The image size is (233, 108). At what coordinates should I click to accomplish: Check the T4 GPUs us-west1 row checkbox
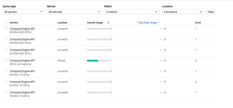[x=6, y=82]
